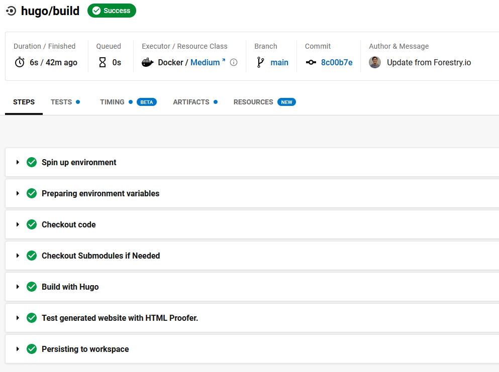Click green check on Build with Hugo

click(32, 287)
